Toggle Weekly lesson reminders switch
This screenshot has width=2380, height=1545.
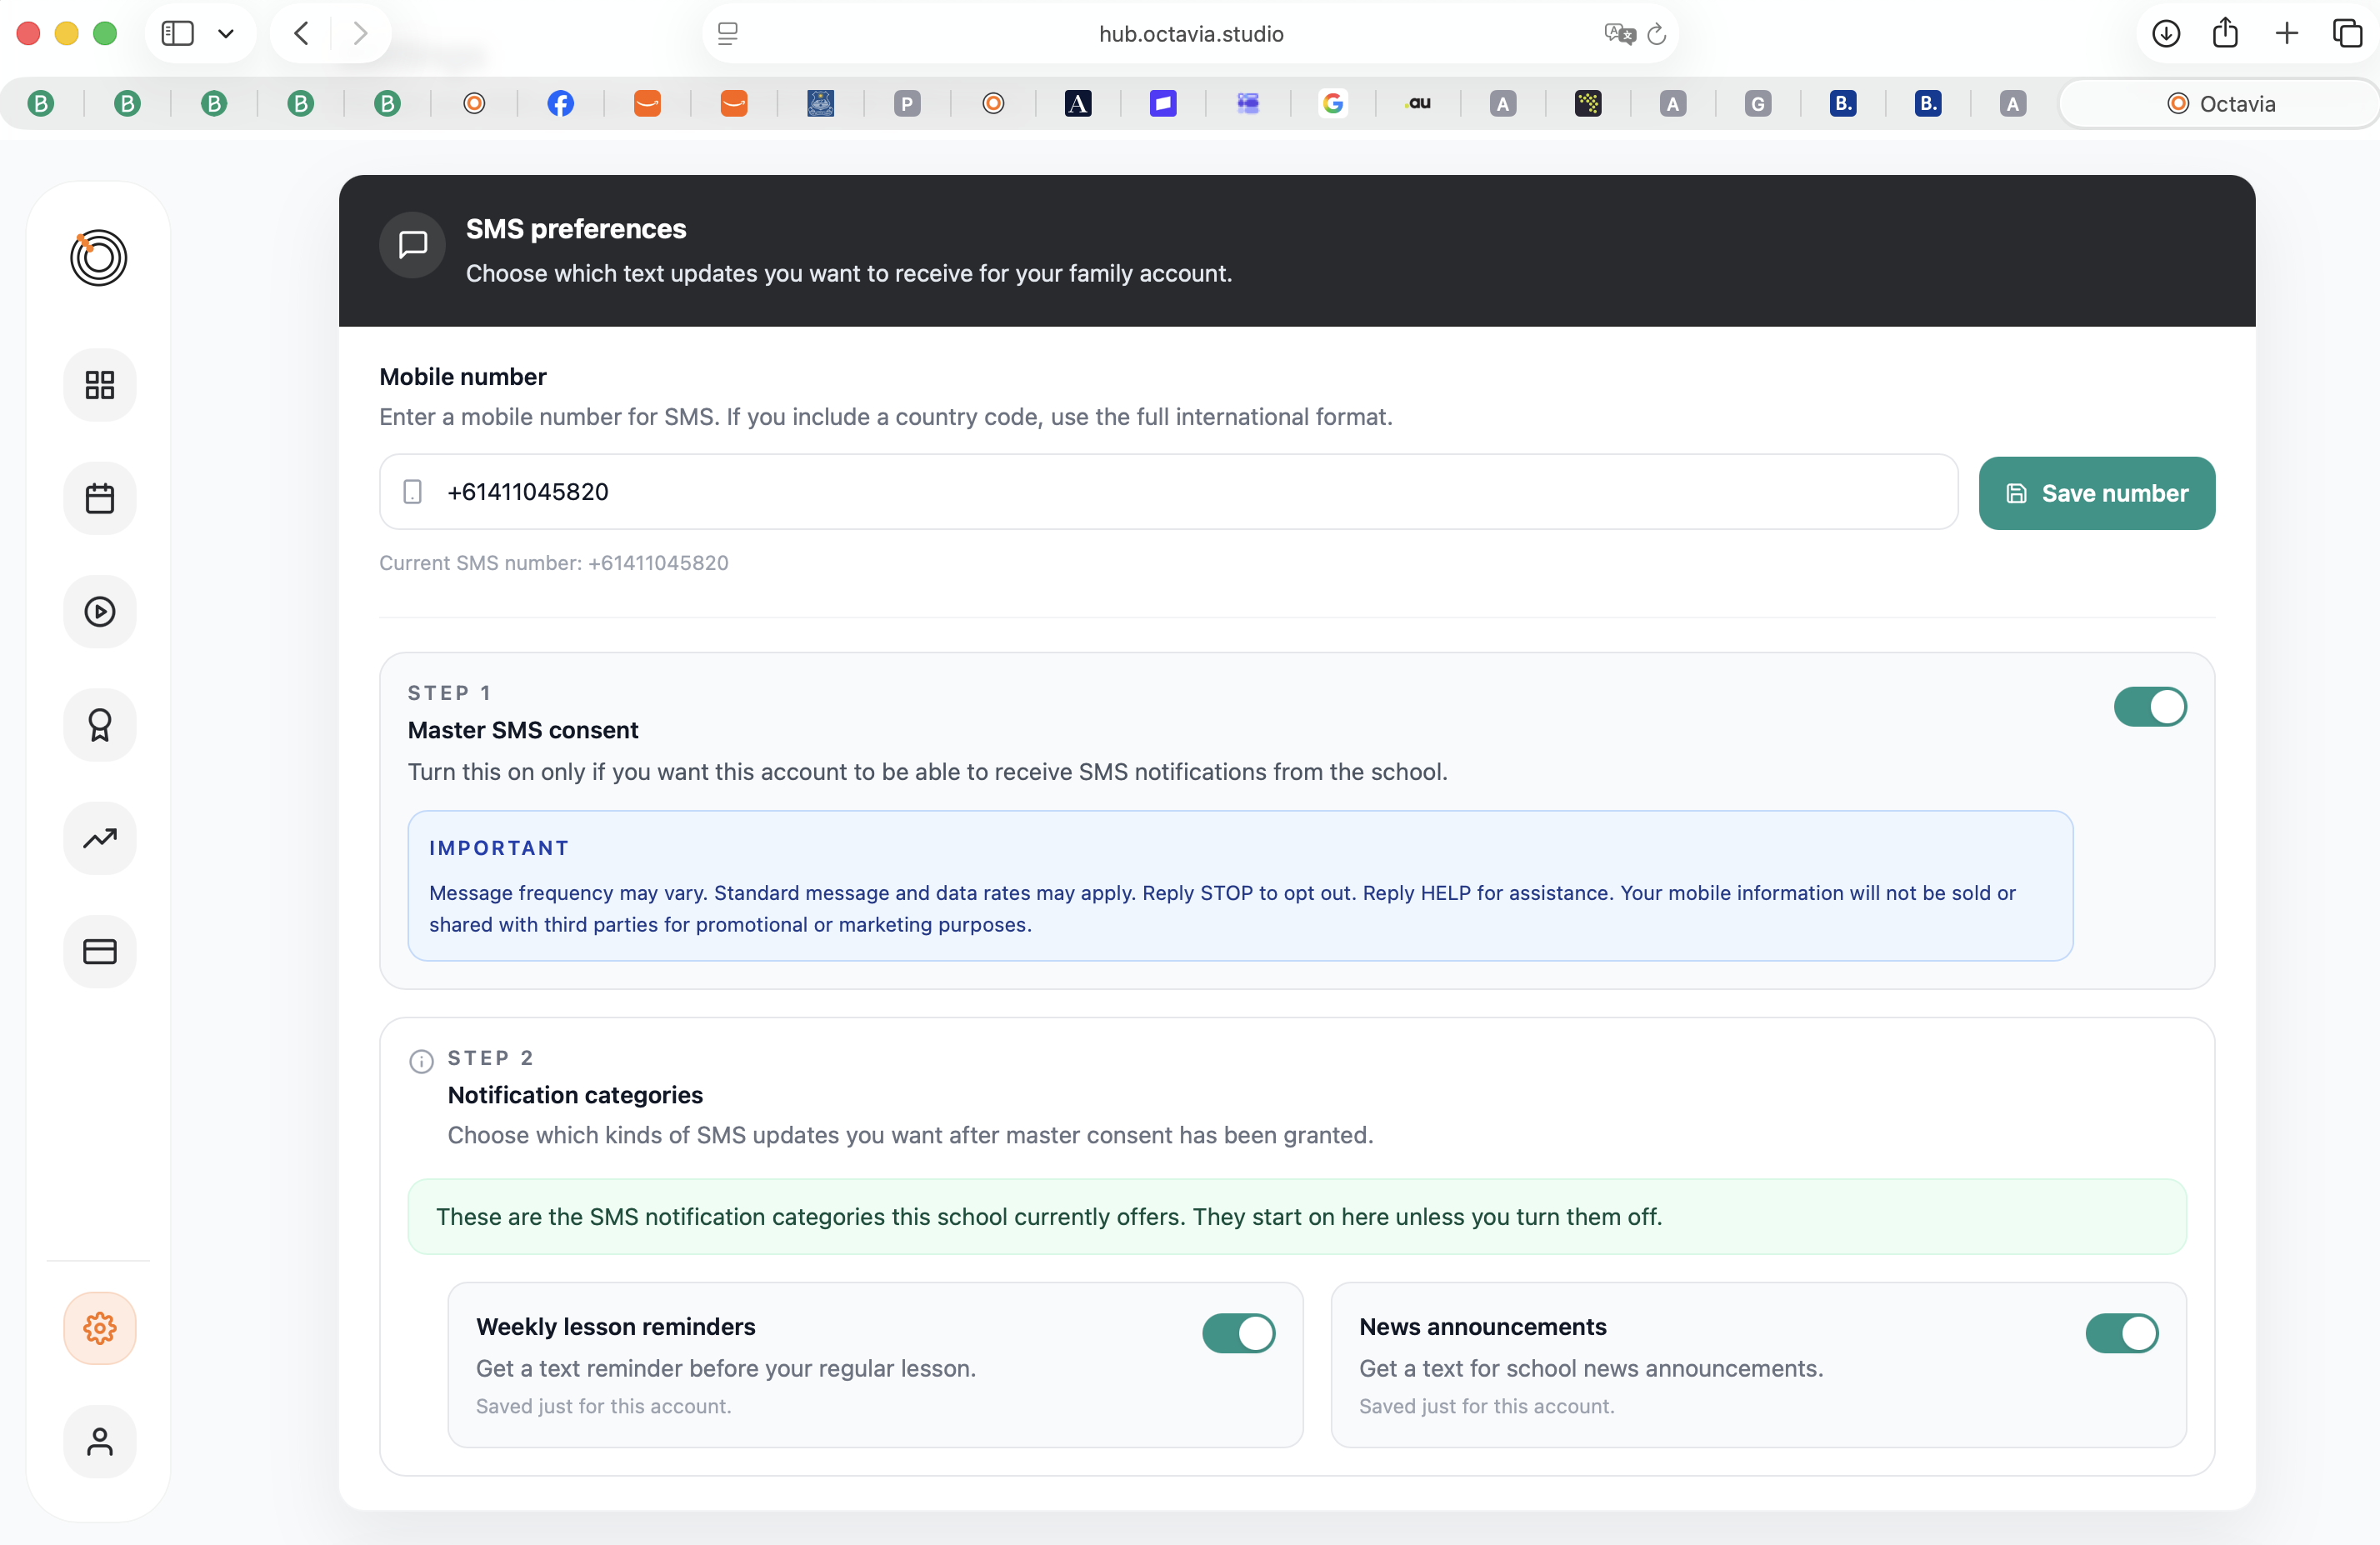tap(1238, 1333)
